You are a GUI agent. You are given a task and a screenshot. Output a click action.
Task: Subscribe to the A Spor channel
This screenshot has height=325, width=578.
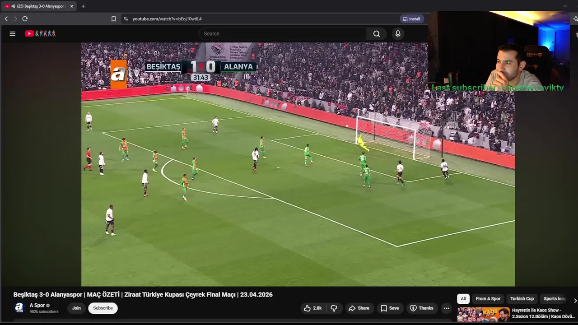pos(103,308)
